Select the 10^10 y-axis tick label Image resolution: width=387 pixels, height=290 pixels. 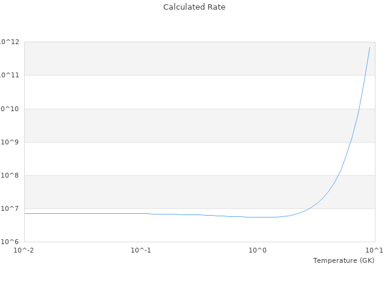coord(9,109)
